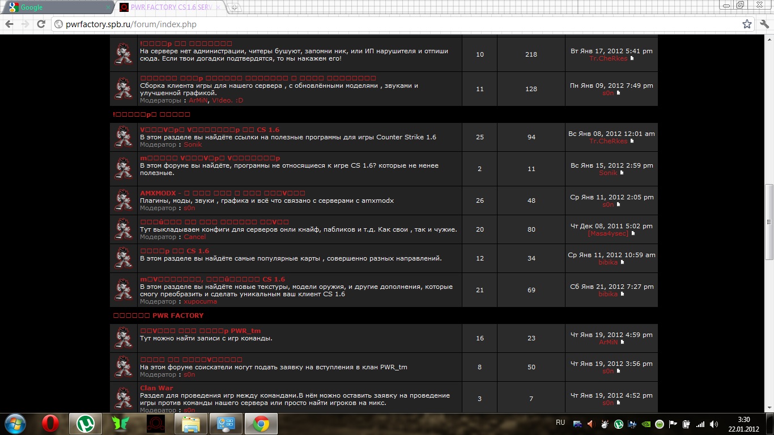774x435 pixels.
Task: Click the forum icon for Counter Strike 1.6 programs
Action: click(124, 137)
